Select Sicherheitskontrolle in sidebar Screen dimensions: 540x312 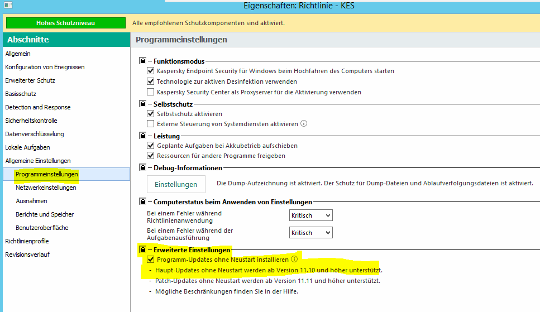point(31,121)
